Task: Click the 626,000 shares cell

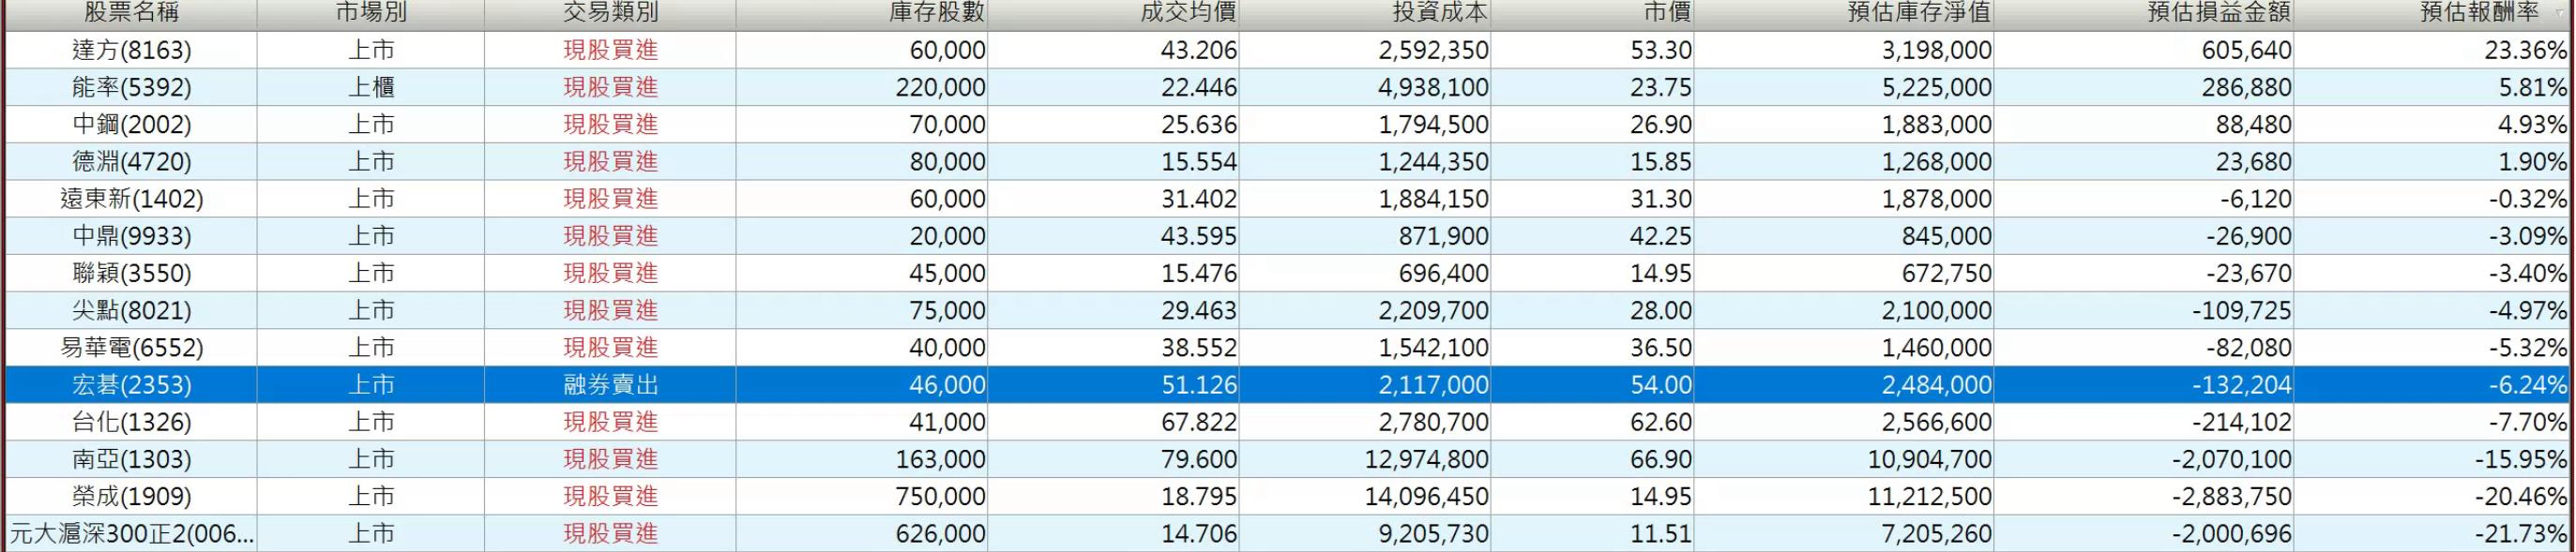Action: (x=940, y=533)
